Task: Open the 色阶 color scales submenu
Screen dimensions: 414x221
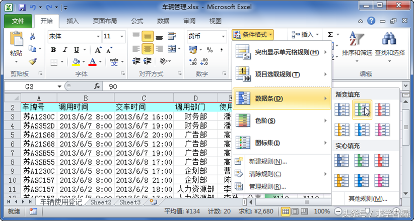Action: [282, 121]
